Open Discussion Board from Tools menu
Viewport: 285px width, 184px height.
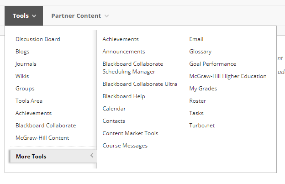(37, 39)
